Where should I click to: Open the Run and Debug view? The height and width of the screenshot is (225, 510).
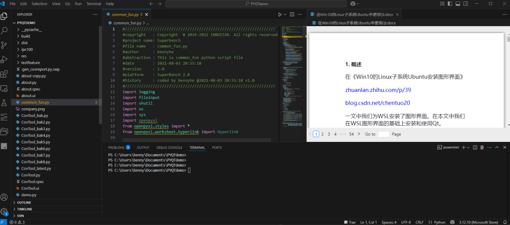tap(4, 59)
